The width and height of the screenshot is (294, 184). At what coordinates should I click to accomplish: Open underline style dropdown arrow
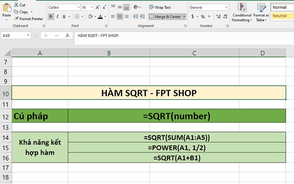coord(69,16)
